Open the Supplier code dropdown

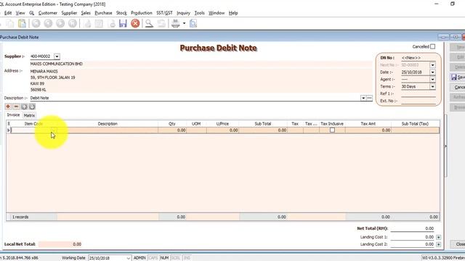coord(57,57)
